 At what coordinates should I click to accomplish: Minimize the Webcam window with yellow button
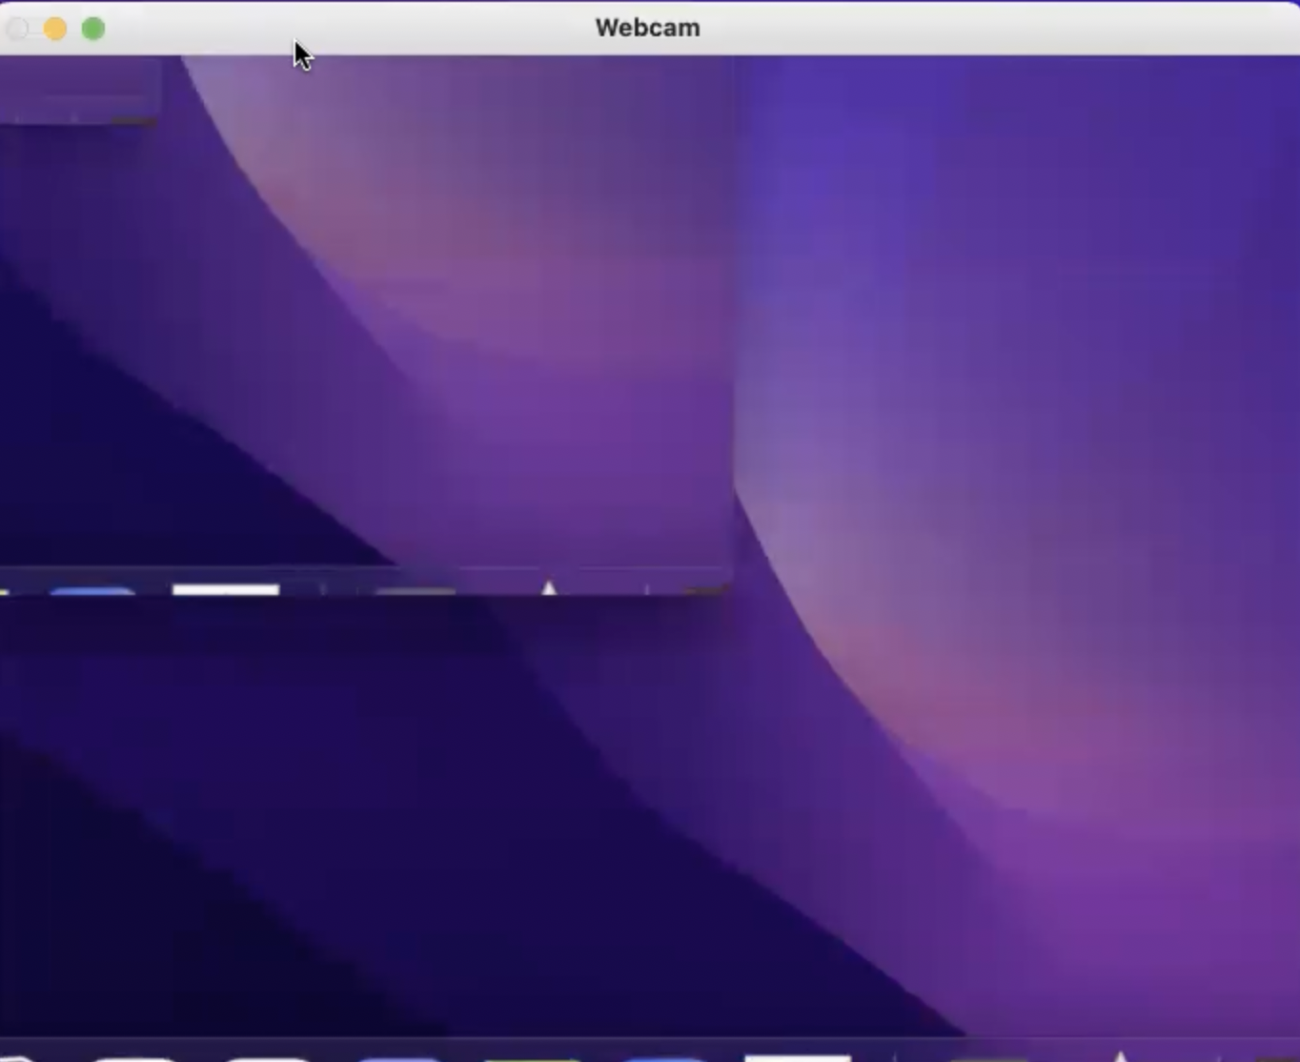[55, 29]
